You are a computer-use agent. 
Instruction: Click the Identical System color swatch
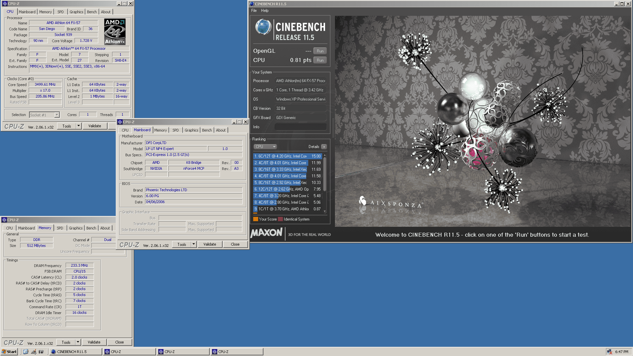280,219
